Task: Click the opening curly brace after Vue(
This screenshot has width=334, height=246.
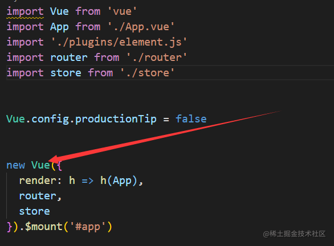Action: [x=60, y=166]
